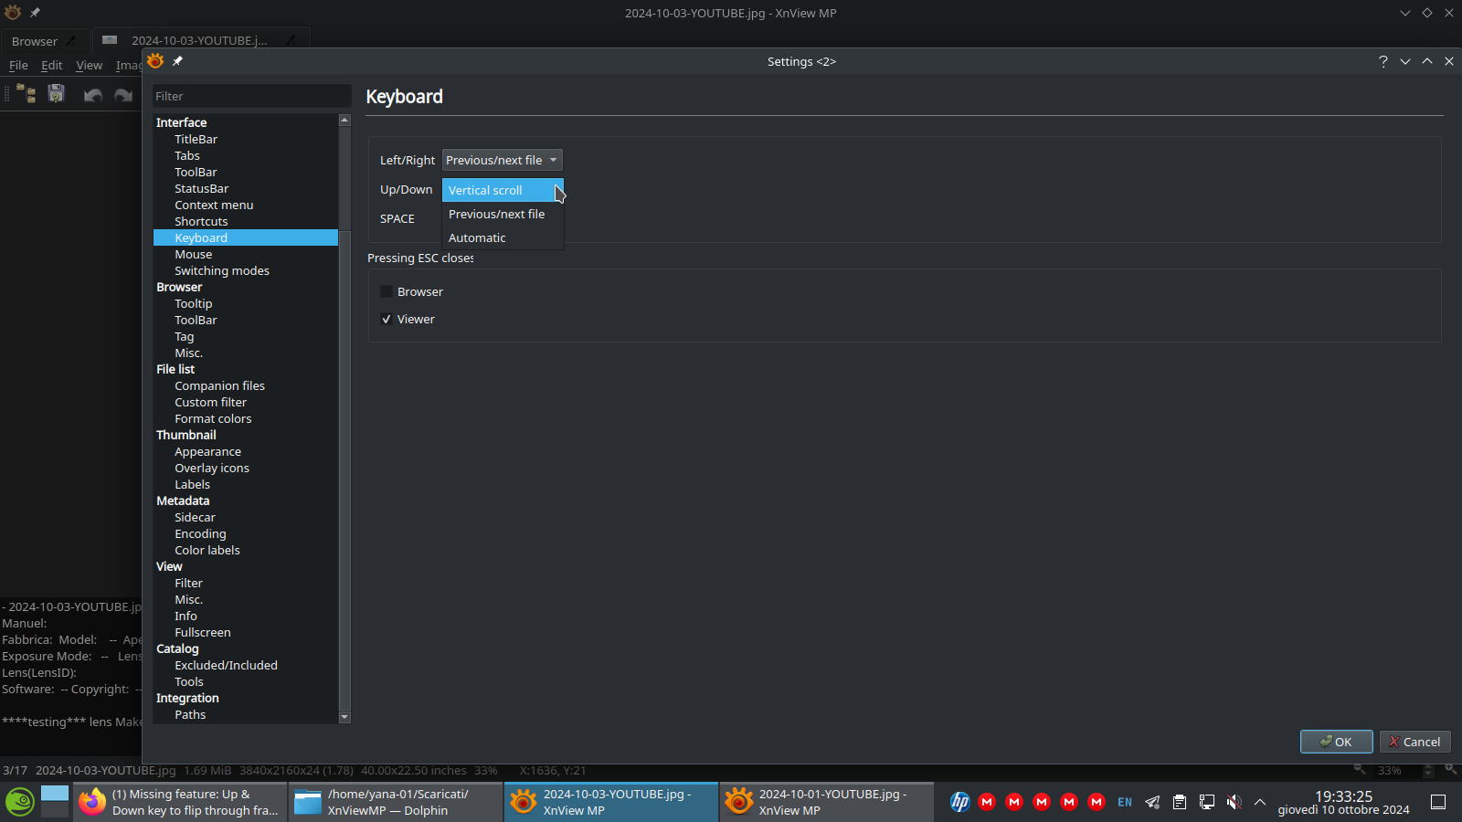Click the XnView eye icon in Settings title bar
This screenshot has height=822, width=1462.
click(155, 61)
